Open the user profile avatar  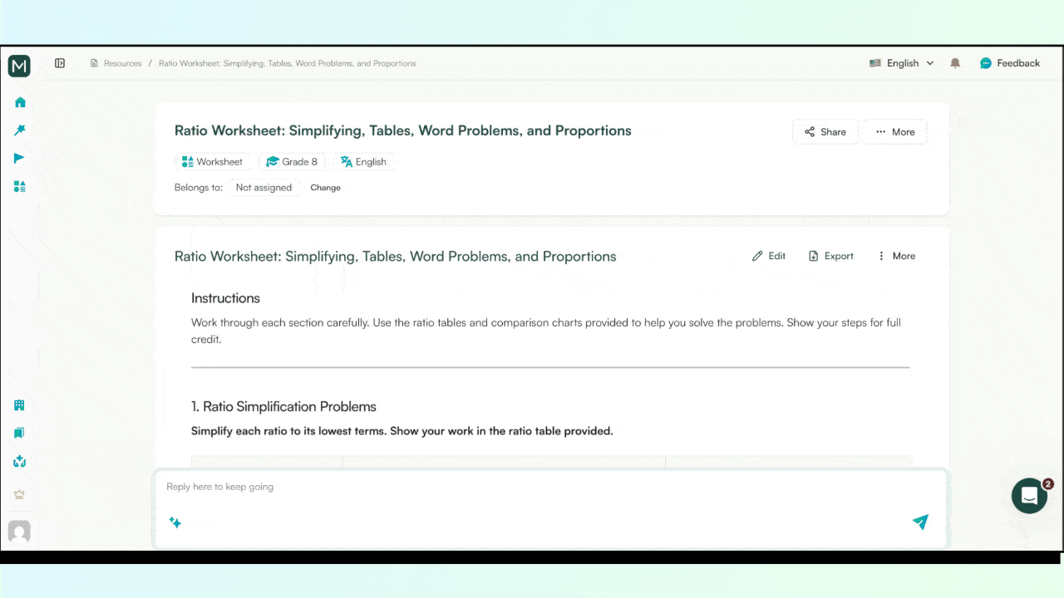(19, 532)
